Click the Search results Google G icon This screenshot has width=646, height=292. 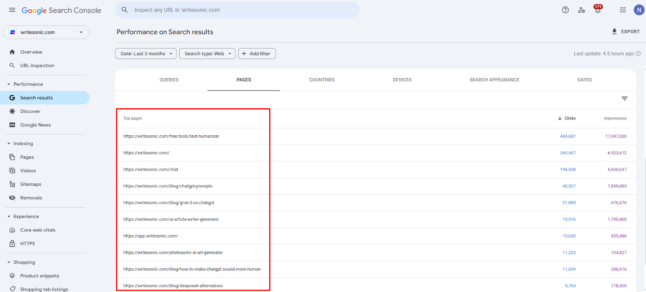12,98
